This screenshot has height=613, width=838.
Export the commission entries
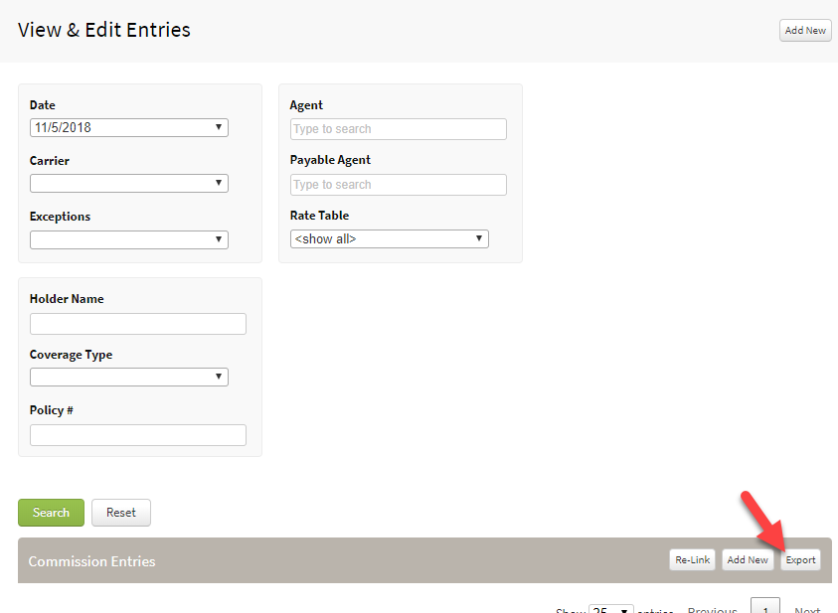point(800,559)
